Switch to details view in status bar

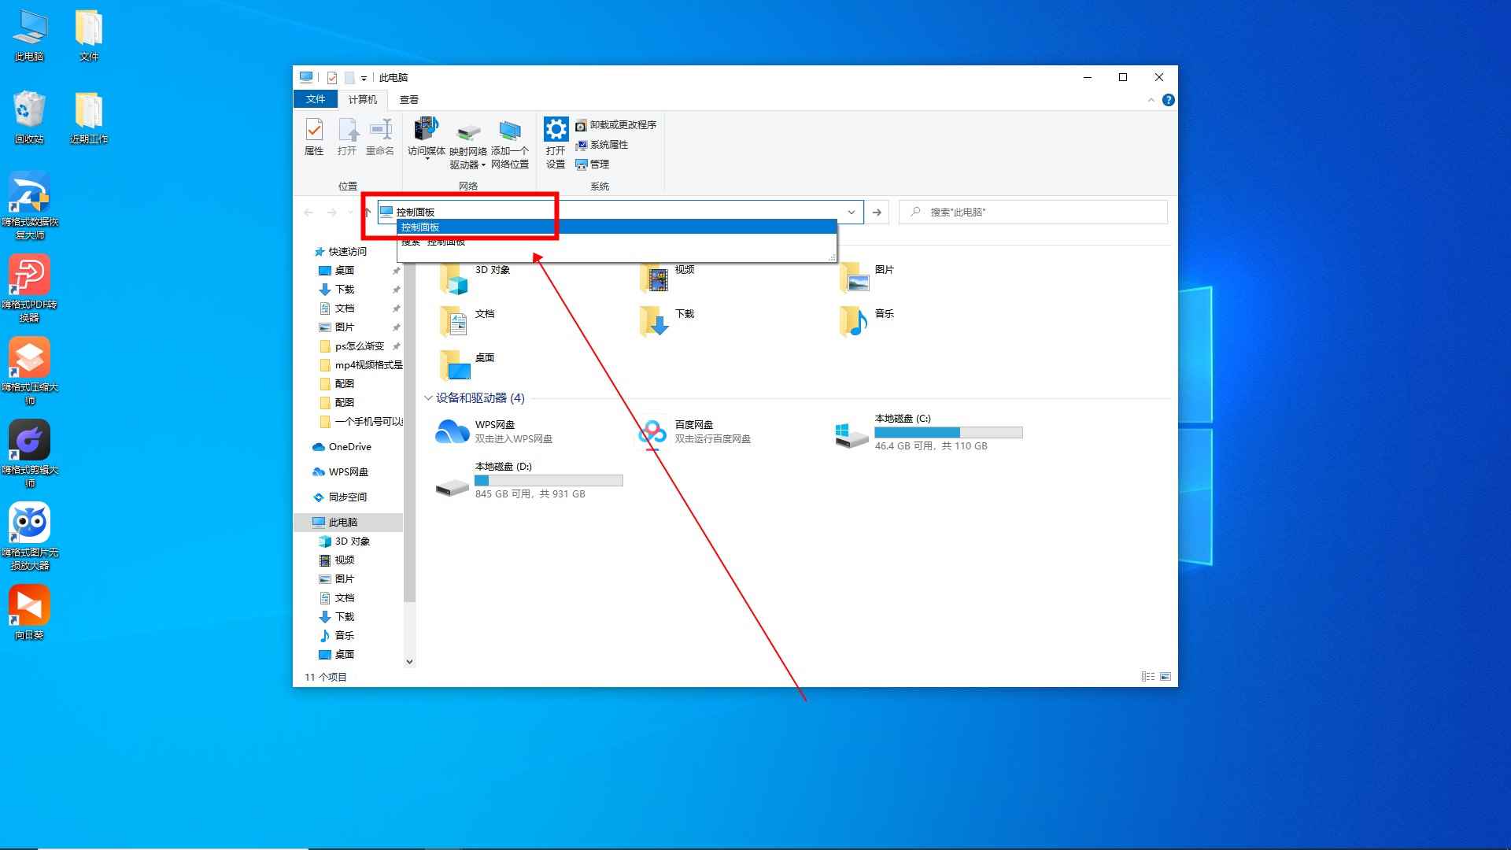(x=1147, y=677)
